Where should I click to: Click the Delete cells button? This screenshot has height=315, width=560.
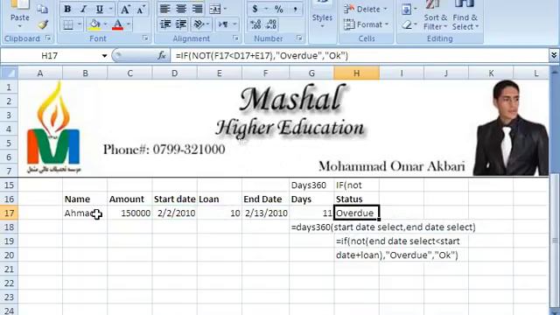pyautogui.click(x=366, y=10)
